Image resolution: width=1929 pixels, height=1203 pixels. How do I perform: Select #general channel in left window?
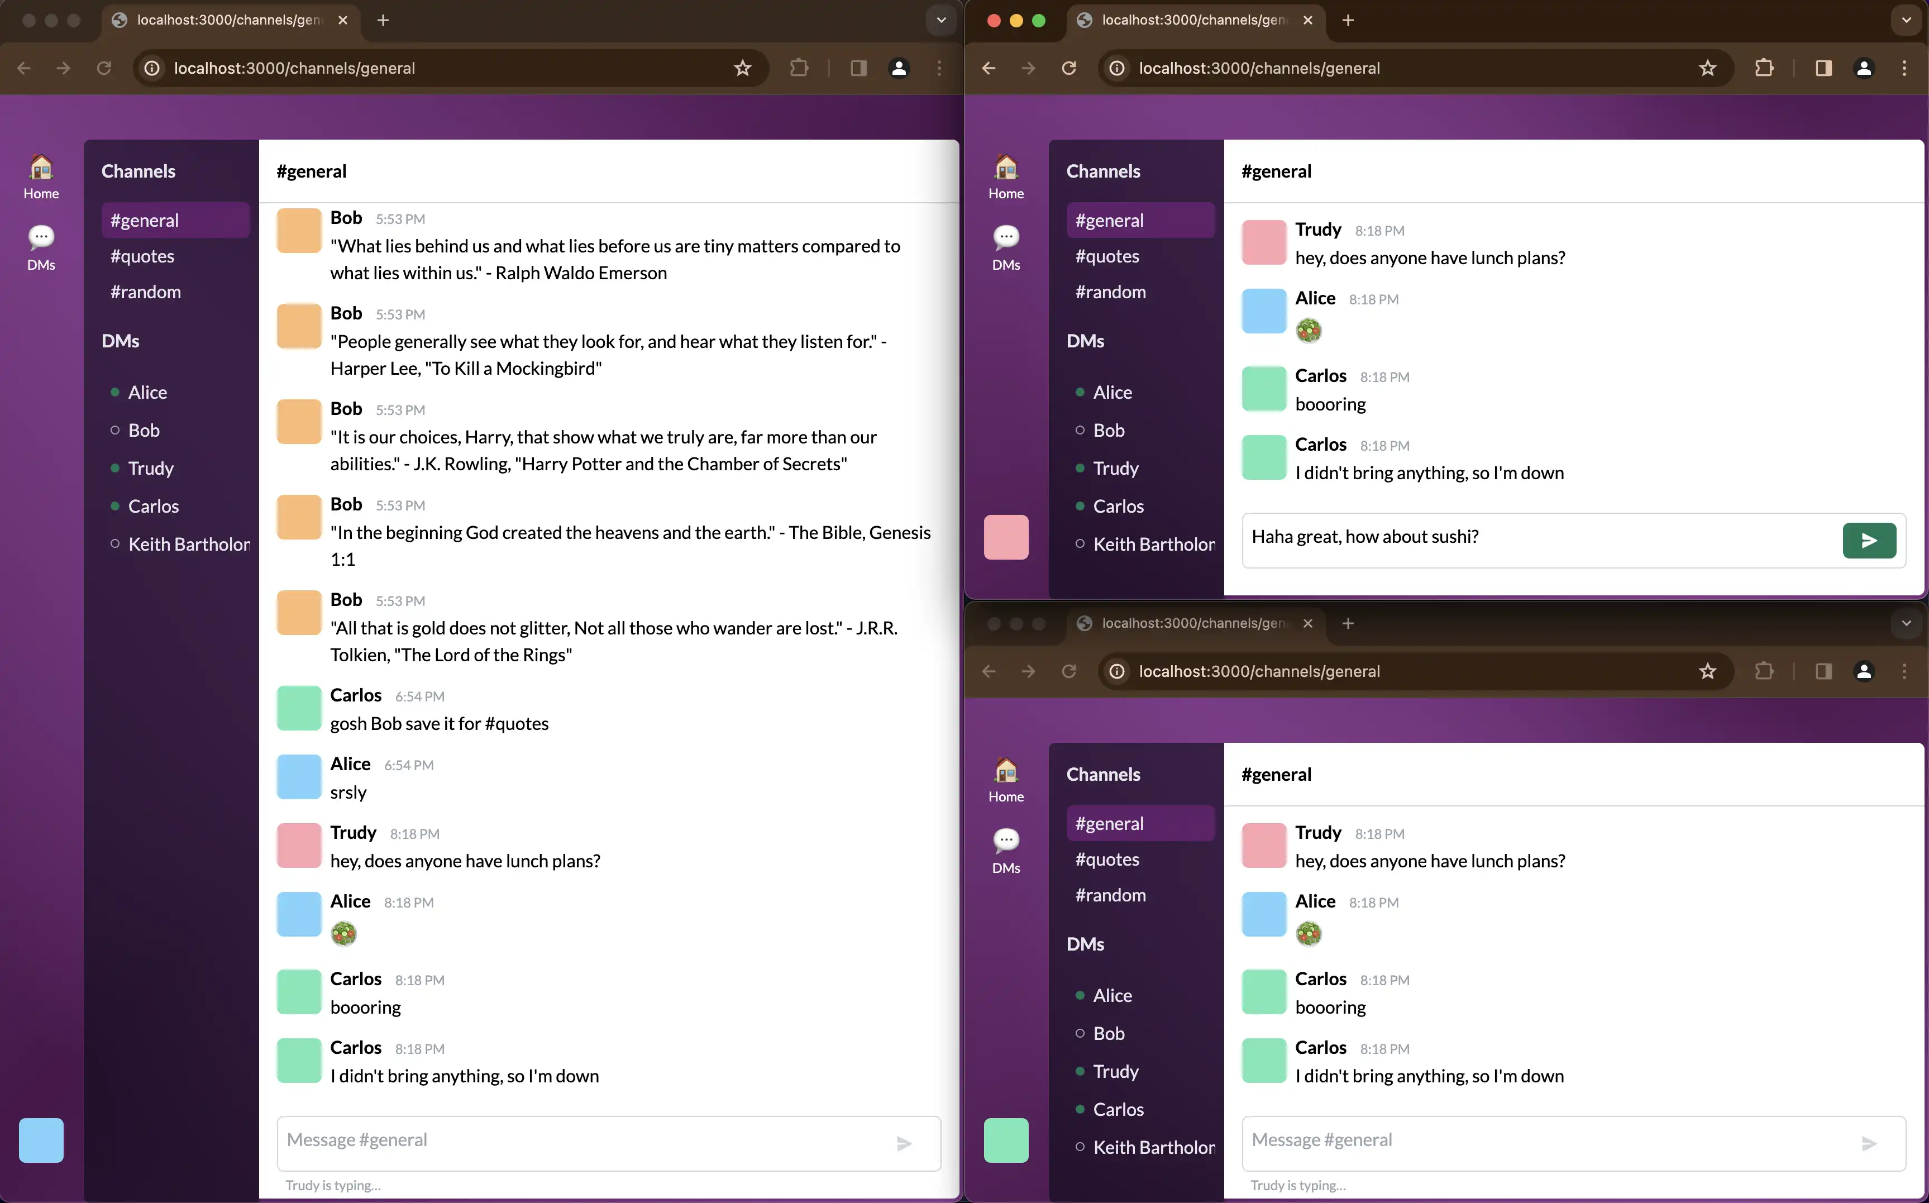[176, 221]
